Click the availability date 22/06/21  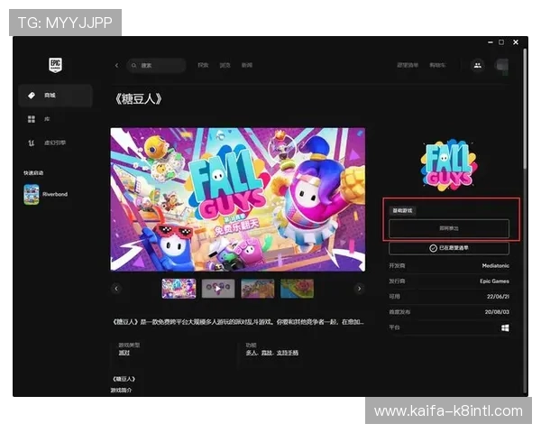pos(498,296)
